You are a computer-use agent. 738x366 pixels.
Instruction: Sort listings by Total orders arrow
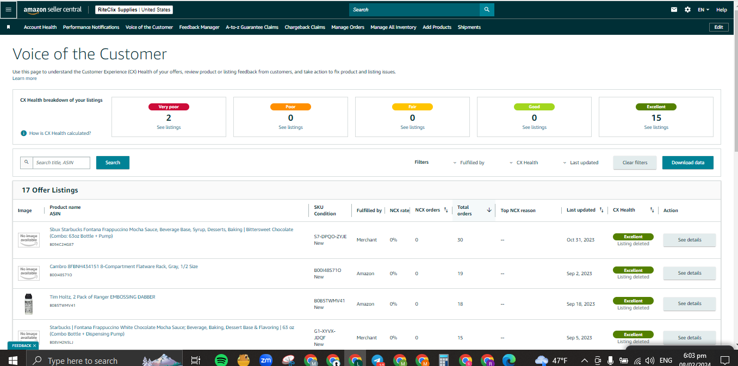click(489, 210)
